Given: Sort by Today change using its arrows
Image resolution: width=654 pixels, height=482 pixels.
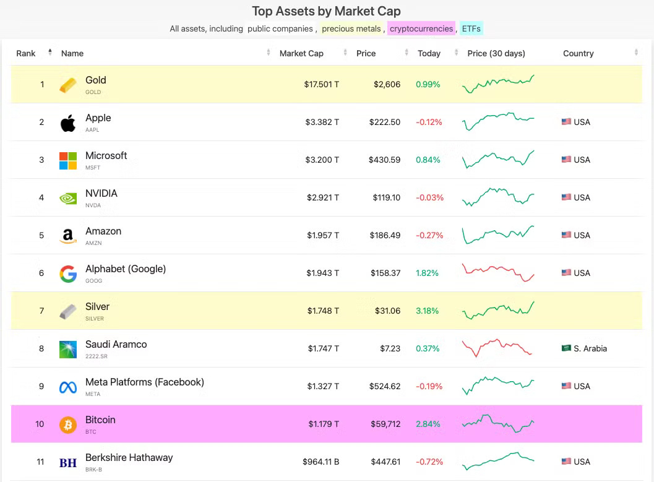Looking at the screenshot, I should (x=456, y=53).
